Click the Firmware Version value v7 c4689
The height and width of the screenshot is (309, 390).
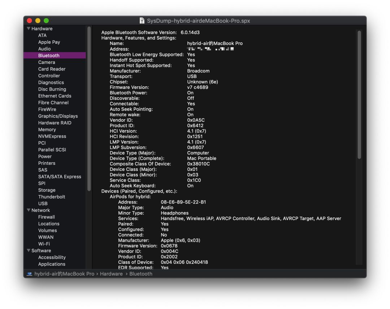tap(198, 87)
